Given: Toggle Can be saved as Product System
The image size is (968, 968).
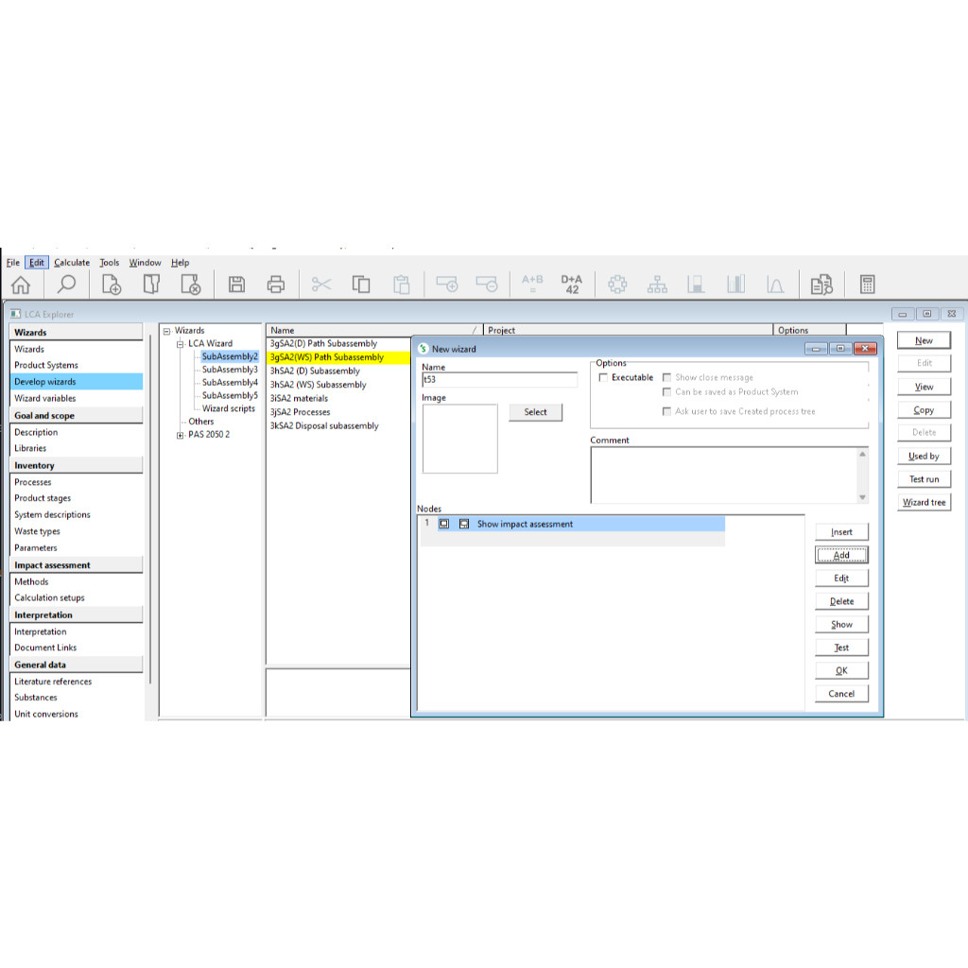Looking at the screenshot, I should (666, 392).
